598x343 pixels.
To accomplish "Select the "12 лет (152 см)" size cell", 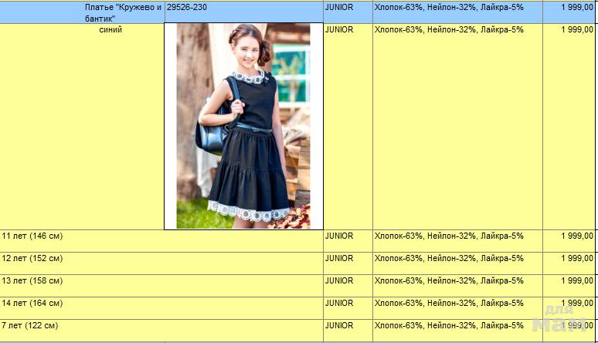I will (x=32, y=258).
